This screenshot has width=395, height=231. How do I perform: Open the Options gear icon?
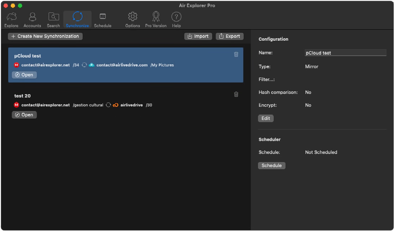[x=132, y=16]
